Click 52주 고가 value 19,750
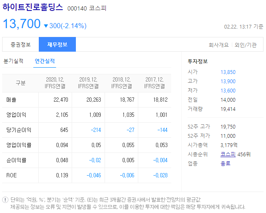 pos(228,126)
